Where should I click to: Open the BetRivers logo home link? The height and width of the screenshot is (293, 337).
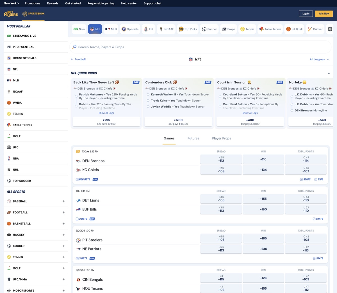pyautogui.click(x=11, y=14)
